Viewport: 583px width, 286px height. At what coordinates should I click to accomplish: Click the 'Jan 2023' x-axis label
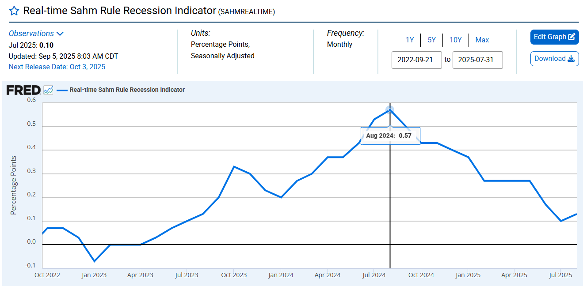(94, 275)
